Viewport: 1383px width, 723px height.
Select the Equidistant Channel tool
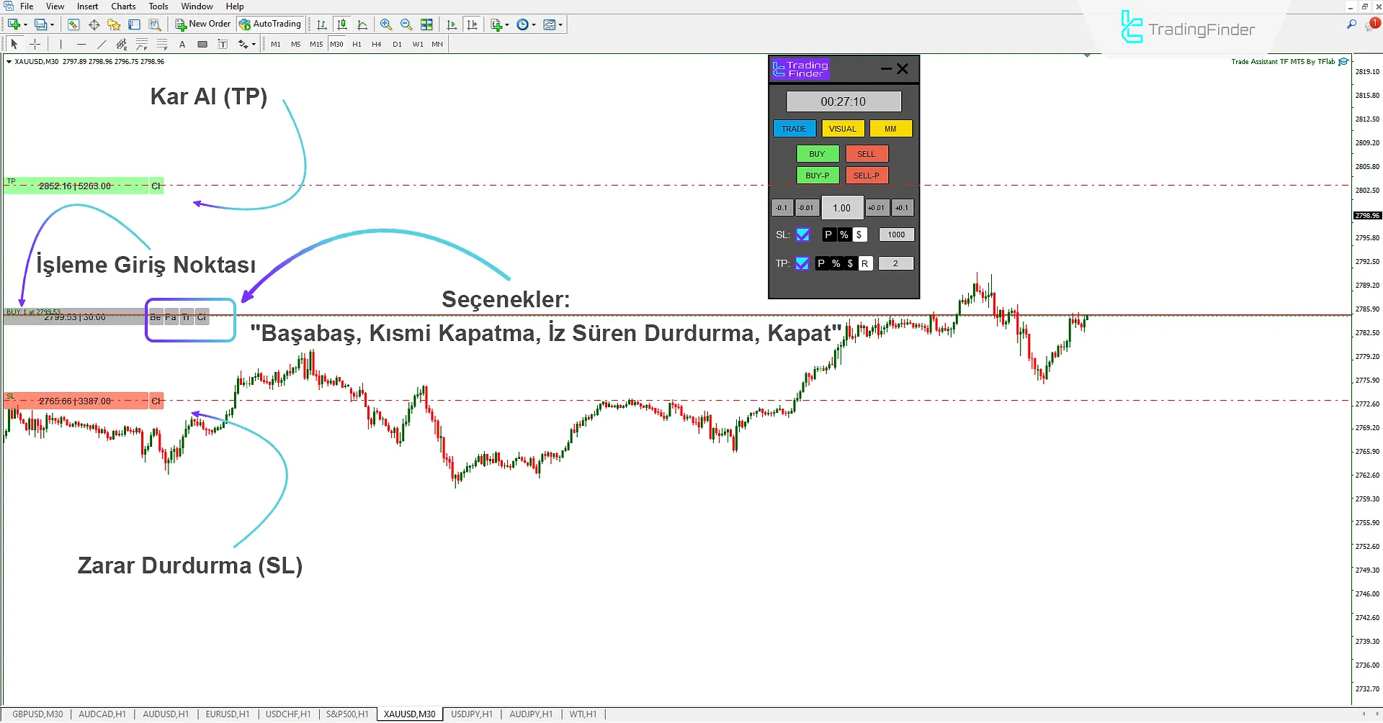coord(122,44)
